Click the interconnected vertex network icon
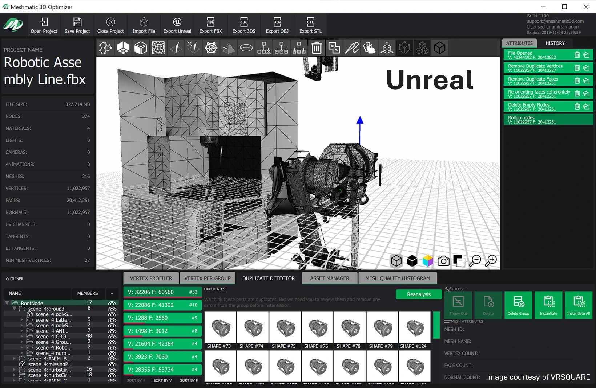 point(211,48)
